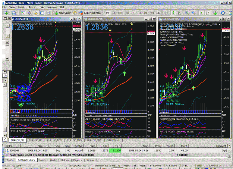Switch chart to Line Chart icon
This screenshot has width=233, height=169.
tap(180, 13)
